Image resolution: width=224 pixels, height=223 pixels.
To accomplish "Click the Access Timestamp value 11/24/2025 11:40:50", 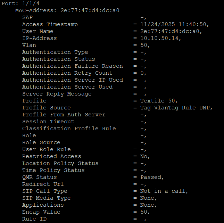I will 175,24.
